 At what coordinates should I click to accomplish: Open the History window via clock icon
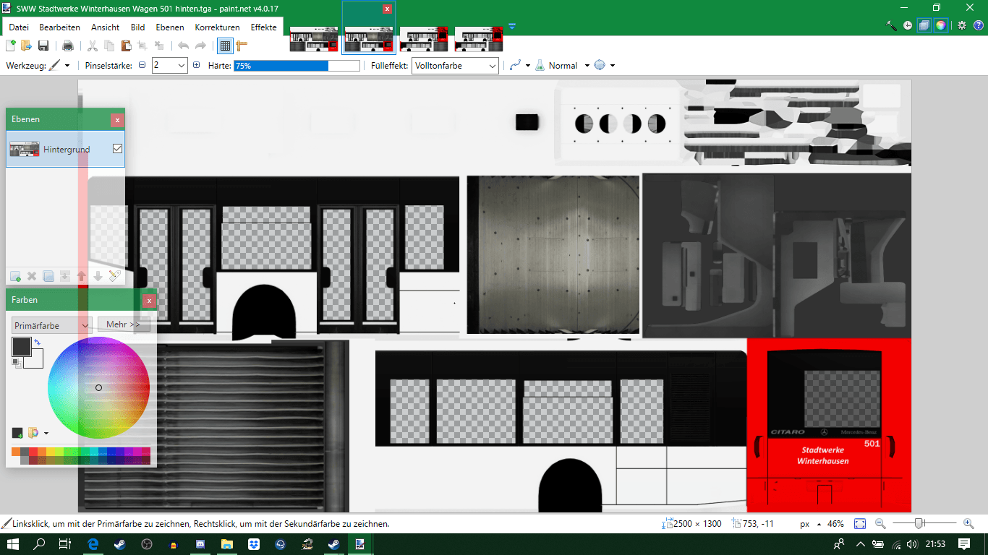(908, 25)
